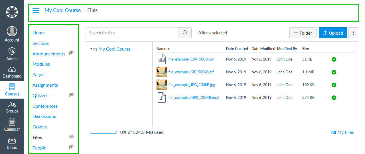Click My Cool Course breadcrumb link
The height and width of the screenshot is (154, 365).
pos(62,10)
